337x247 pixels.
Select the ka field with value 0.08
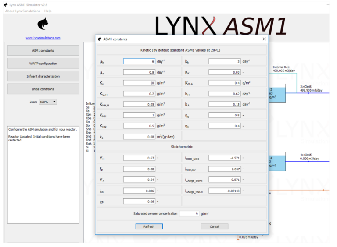pyautogui.click(x=139, y=137)
